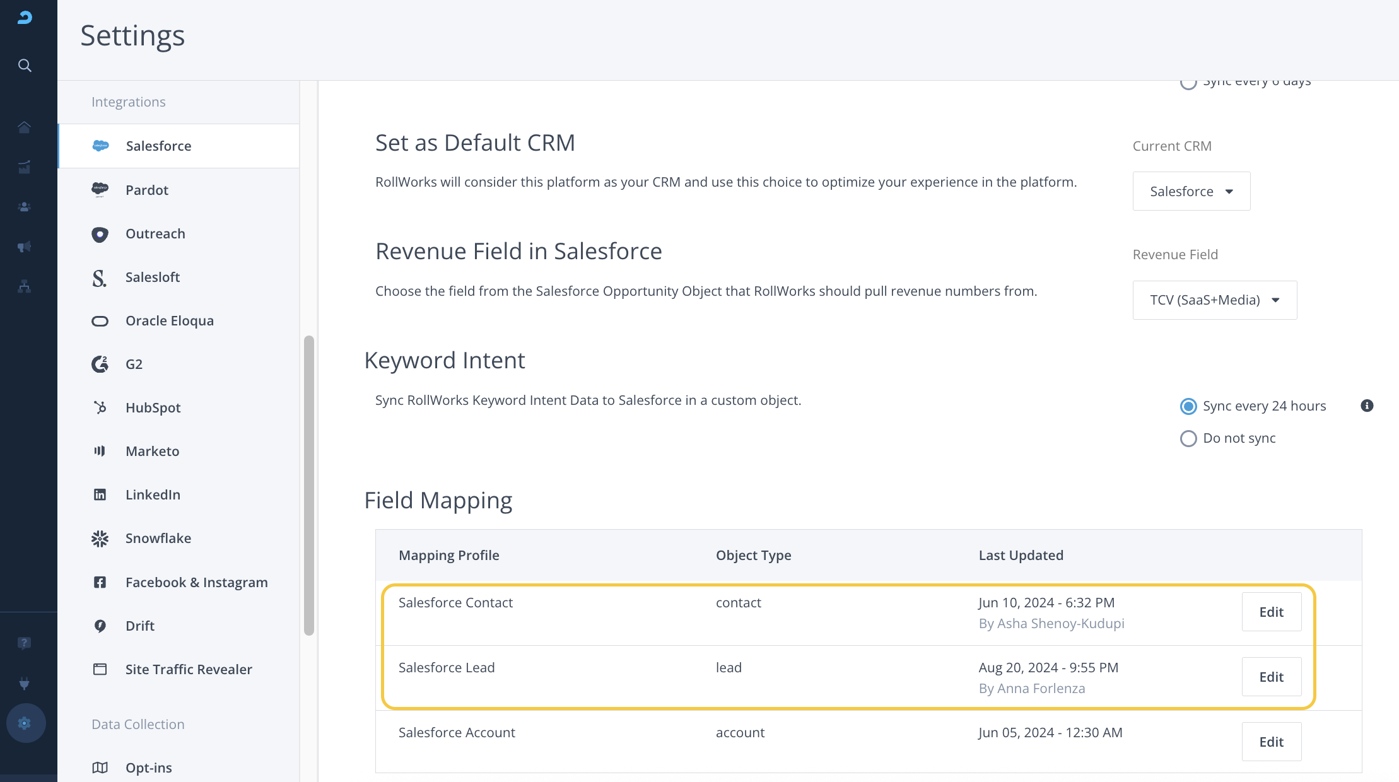Open the audience people icon in left rail
1399x782 pixels.
pyautogui.click(x=25, y=207)
